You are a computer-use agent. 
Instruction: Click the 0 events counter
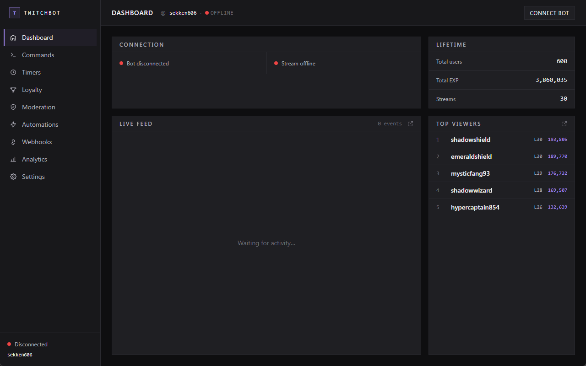point(390,124)
